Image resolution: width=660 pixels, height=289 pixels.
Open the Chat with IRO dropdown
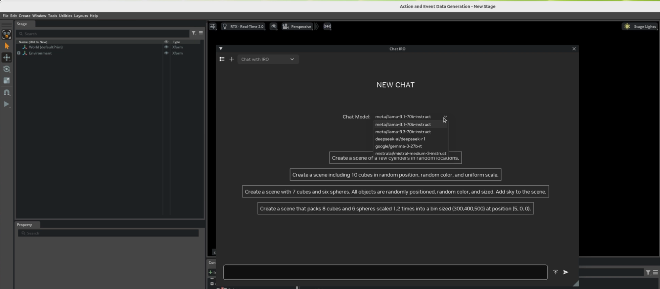click(x=268, y=59)
